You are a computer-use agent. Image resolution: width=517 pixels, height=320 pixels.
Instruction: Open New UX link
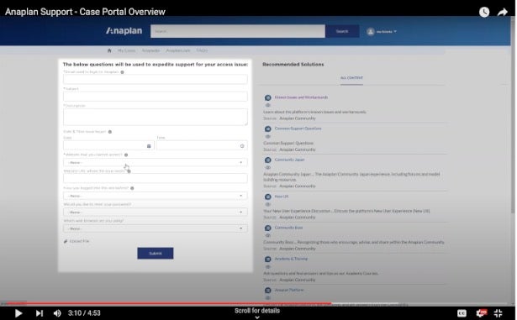pyautogui.click(x=282, y=197)
